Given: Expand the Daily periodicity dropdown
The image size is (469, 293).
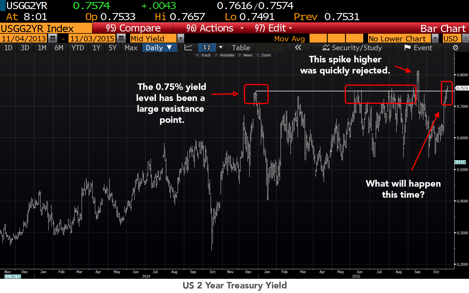Looking at the screenshot, I should [x=159, y=48].
